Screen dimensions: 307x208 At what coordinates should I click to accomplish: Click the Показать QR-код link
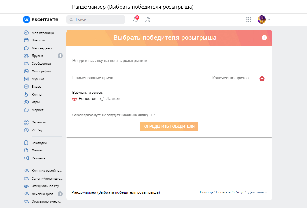(230, 192)
